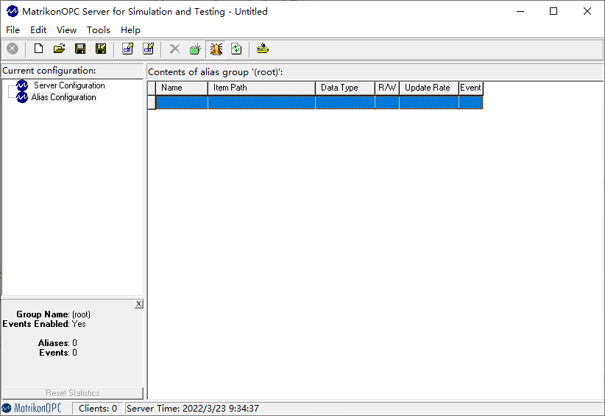Click the Alias Configuration tree icon
Viewport: 605px width, 416px height.
coord(22,97)
